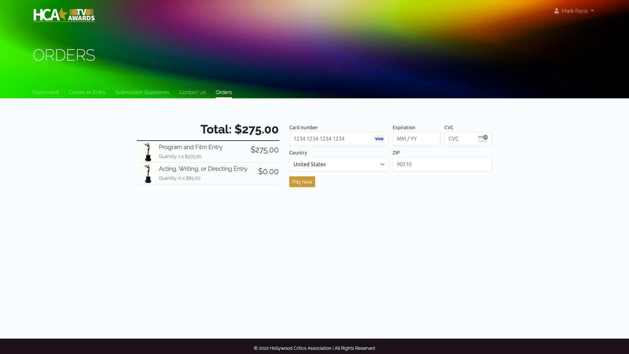This screenshot has width=629, height=354.
Task: Click the Acting, Writing, Directing Entry statuette
Action: [148, 173]
